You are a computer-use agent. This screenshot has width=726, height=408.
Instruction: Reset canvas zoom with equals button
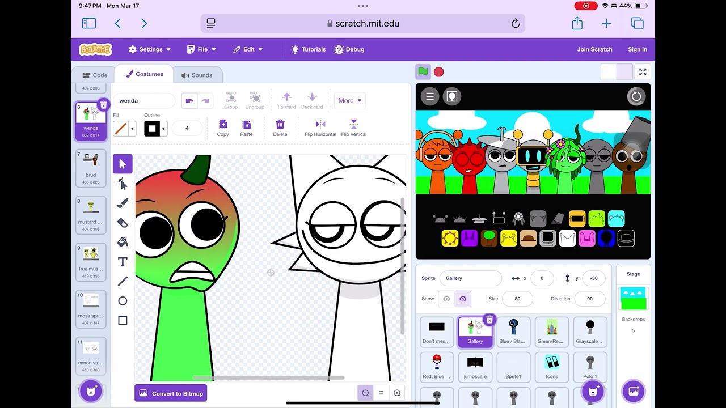click(381, 393)
